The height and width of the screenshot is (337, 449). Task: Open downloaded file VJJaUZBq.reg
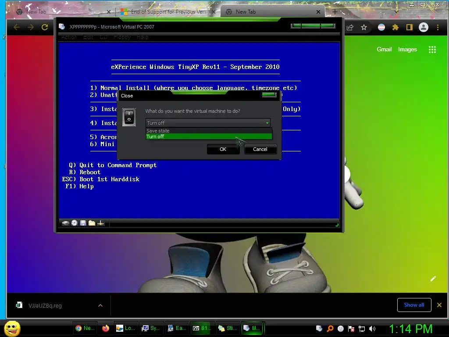45,305
